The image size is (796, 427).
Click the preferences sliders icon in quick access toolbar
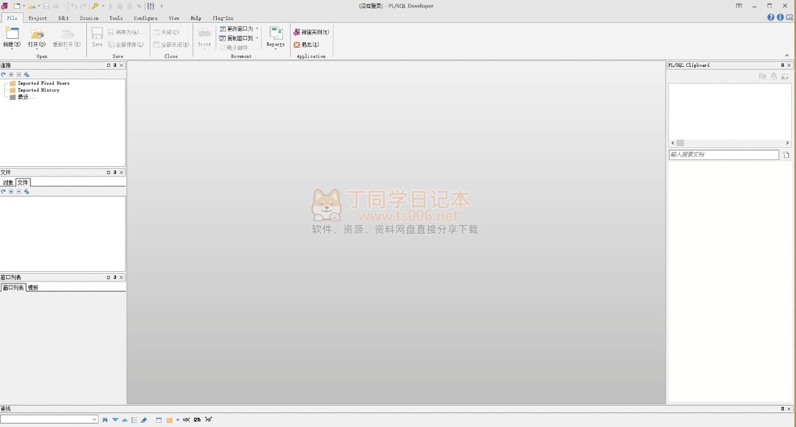click(151, 6)
